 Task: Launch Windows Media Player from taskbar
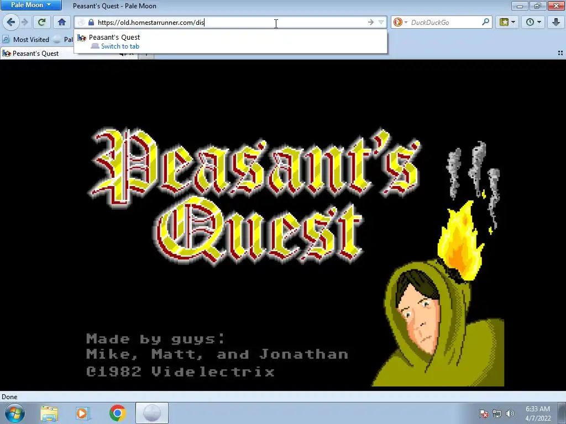(x=83, y=413)
